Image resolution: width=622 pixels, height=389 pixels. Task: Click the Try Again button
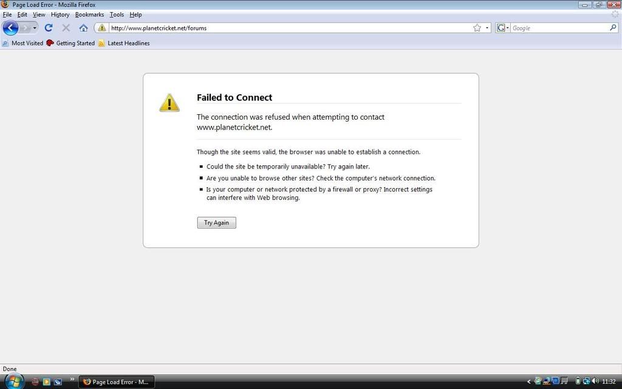(x=217, y=222)
